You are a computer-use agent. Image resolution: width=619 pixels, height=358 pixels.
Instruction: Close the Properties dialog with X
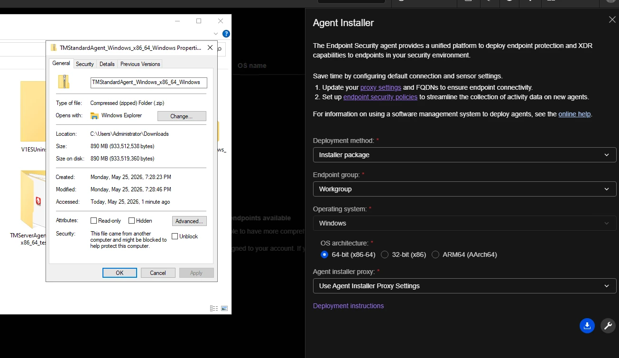point(210,47)
